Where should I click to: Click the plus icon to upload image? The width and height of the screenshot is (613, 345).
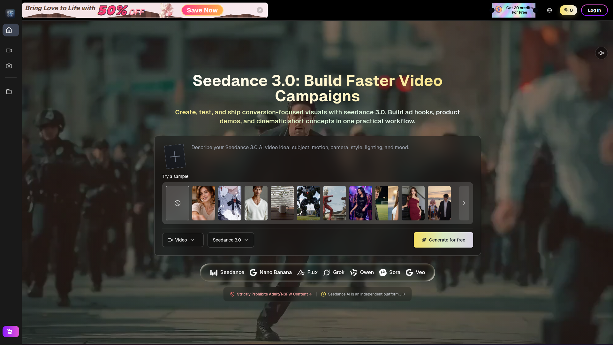175,157
